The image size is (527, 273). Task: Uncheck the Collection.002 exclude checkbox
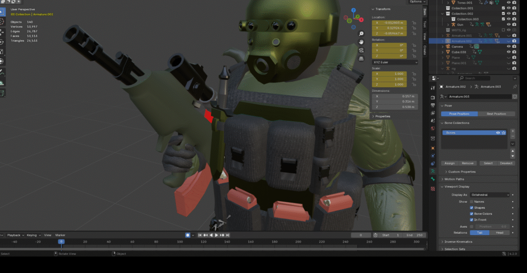[503, 14]
